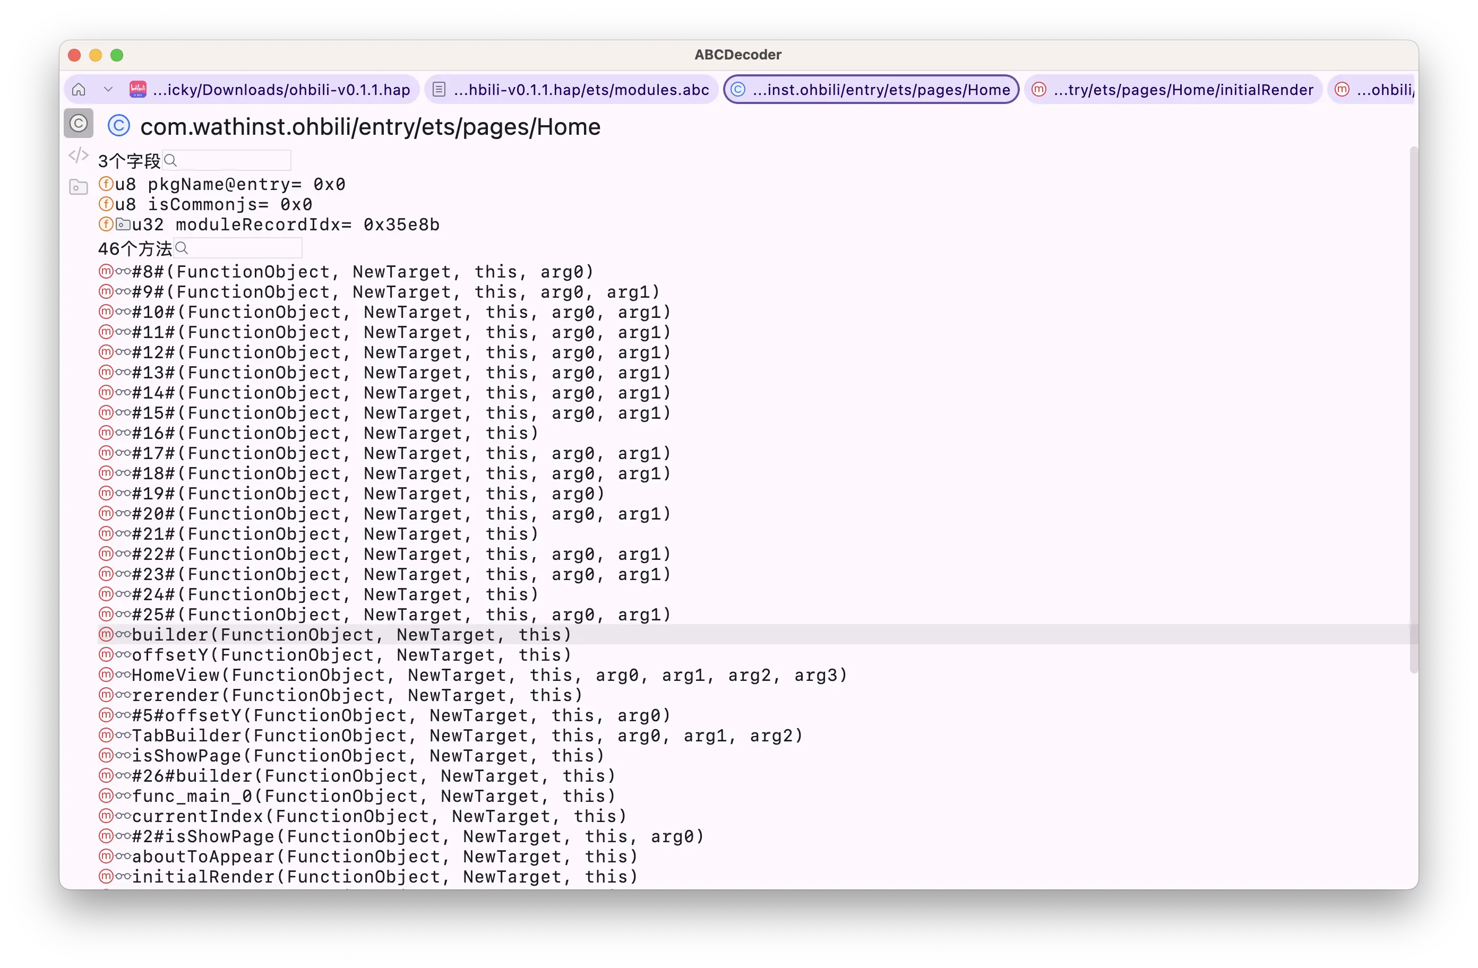The width and height of the screenshot is (1478, 968).
Task: Click method icon beside TabBuilder
Action: pos(106,736)
